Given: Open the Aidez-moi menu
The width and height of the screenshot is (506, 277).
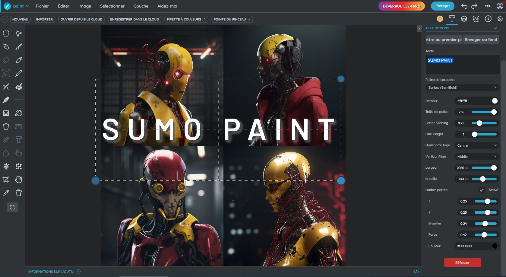Looking at the screenshot, I should [167, 6].
